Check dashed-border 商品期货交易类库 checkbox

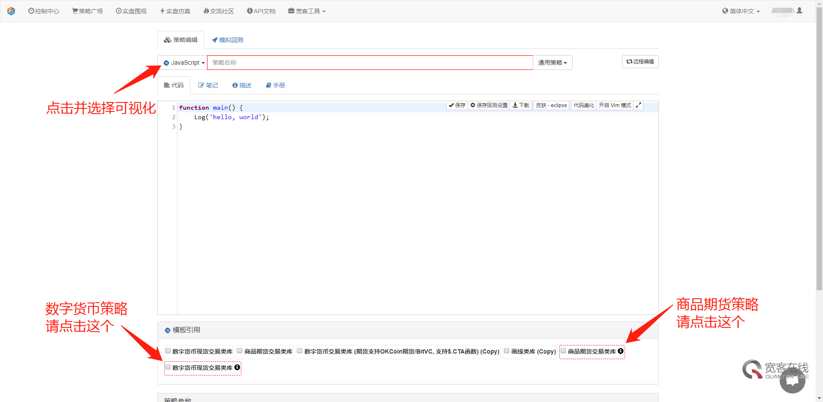point(563,351)
